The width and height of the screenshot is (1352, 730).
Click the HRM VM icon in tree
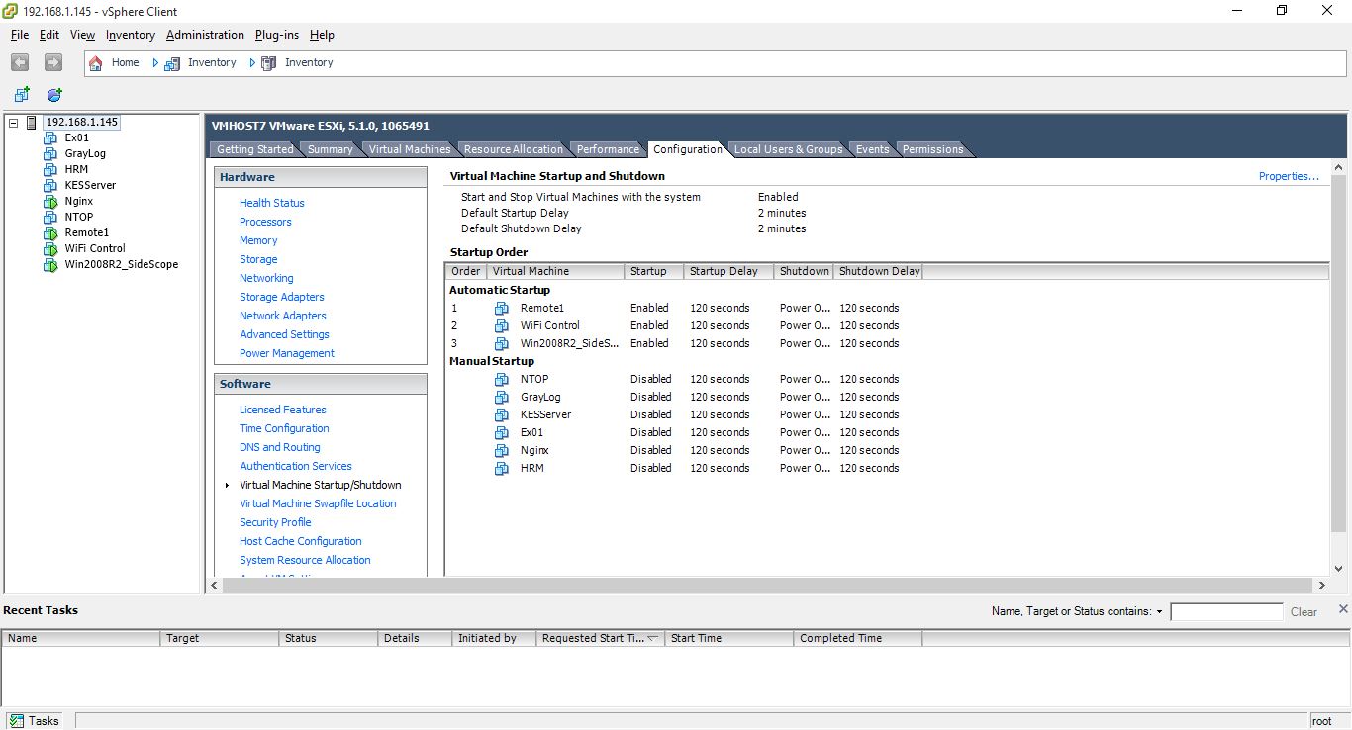[x=50, y=169]
